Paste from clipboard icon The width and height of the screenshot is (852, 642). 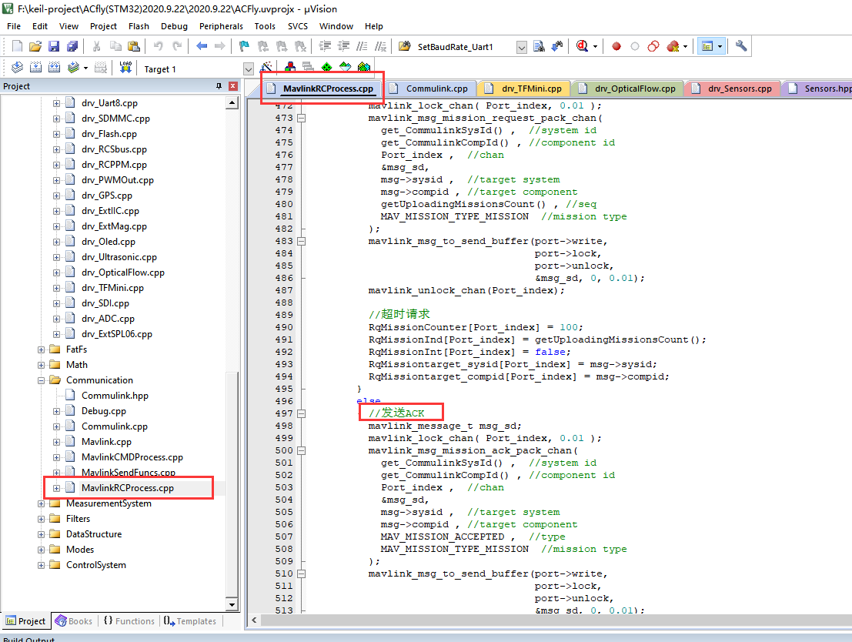[x=133, y=46]
